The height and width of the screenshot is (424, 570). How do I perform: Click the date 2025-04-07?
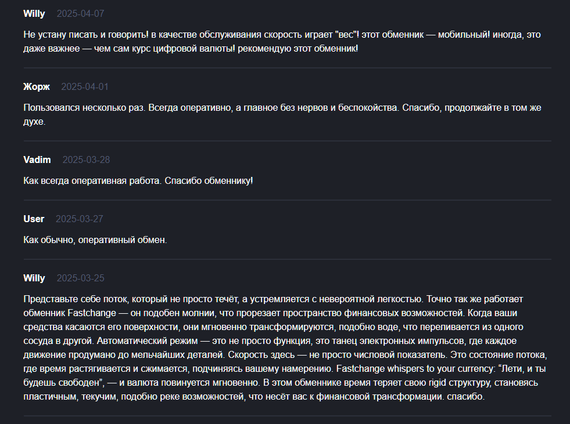click(x=80, y=14)
